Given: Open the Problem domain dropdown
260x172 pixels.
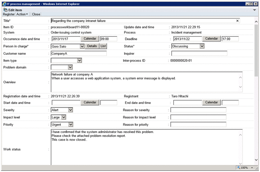Looking at the screenshot, I should point(70,68).
